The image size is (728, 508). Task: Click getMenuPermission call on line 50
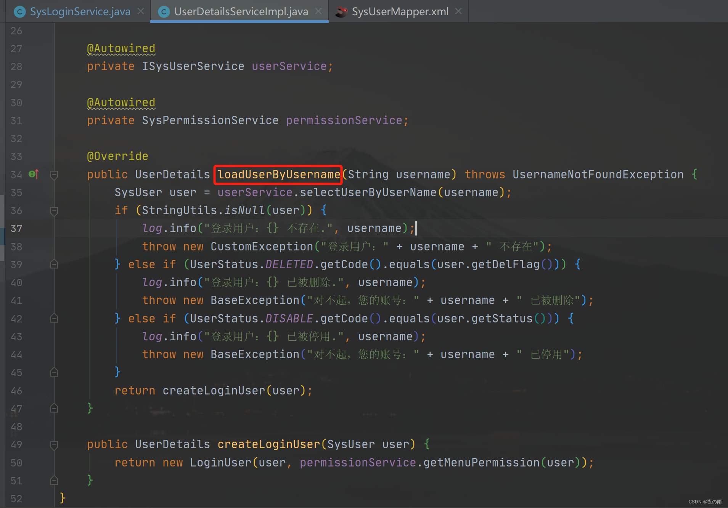coord(482,463)
